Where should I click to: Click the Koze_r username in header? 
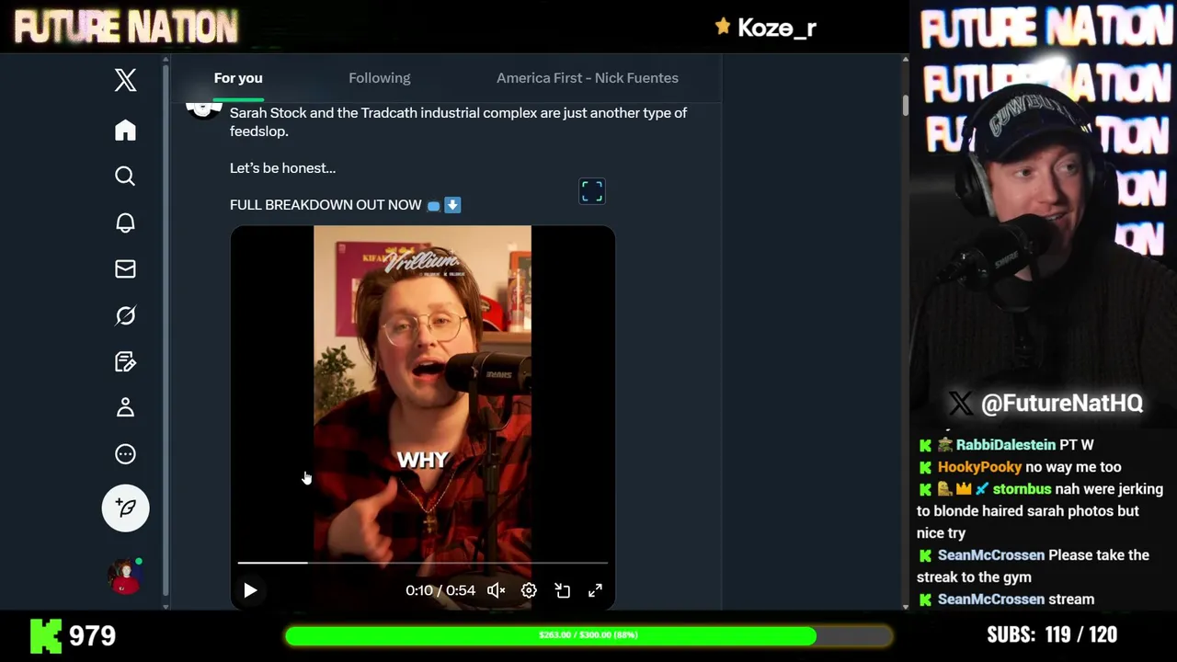click(x=777, y=28)
